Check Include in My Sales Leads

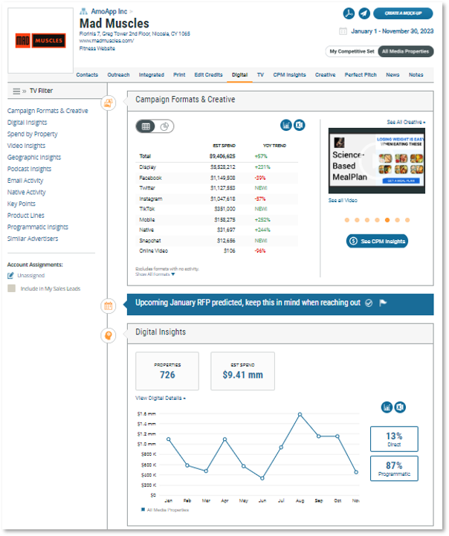(12, 288)
